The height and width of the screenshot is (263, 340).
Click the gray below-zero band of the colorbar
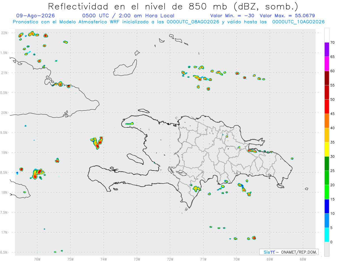pyautogui.click(x=327, y=249)
